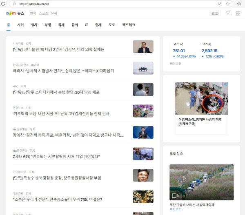The image size is (245, 215).
Task: Click thumbnail for 스터디카페 article
Action: 143,89
